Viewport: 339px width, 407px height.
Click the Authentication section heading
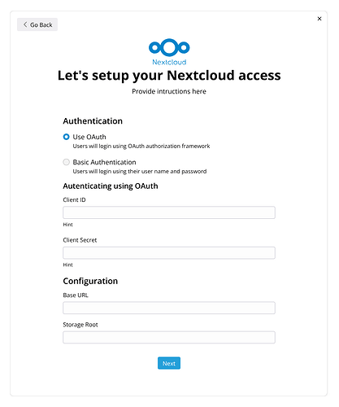pyautogui.click(x=93, y=121)
